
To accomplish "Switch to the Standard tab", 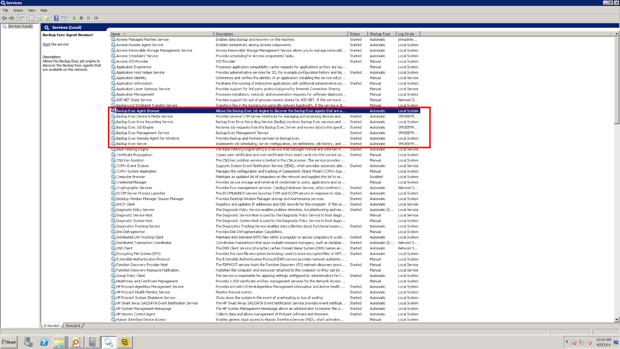I will point(73,326).
